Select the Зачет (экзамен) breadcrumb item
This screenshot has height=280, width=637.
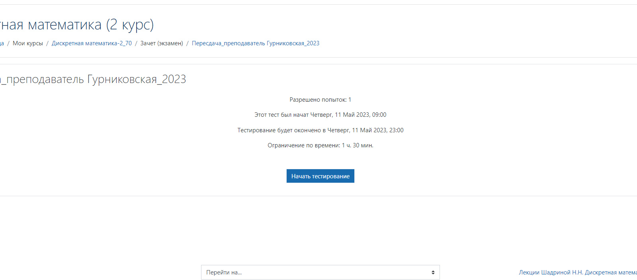pos(162,43)
